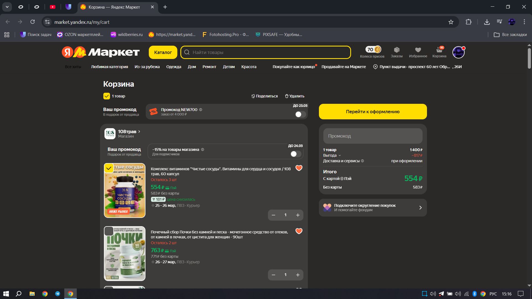Open the user profile avatar
This screenshot has width=532, height=299.
click(458, 52)
